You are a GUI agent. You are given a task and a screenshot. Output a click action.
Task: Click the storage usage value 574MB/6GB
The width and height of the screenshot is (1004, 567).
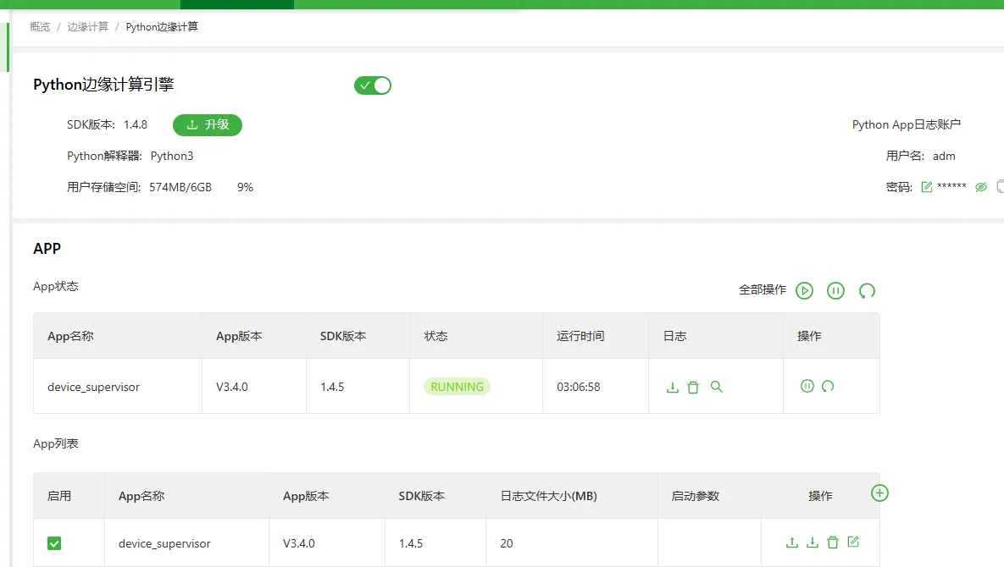180,187
